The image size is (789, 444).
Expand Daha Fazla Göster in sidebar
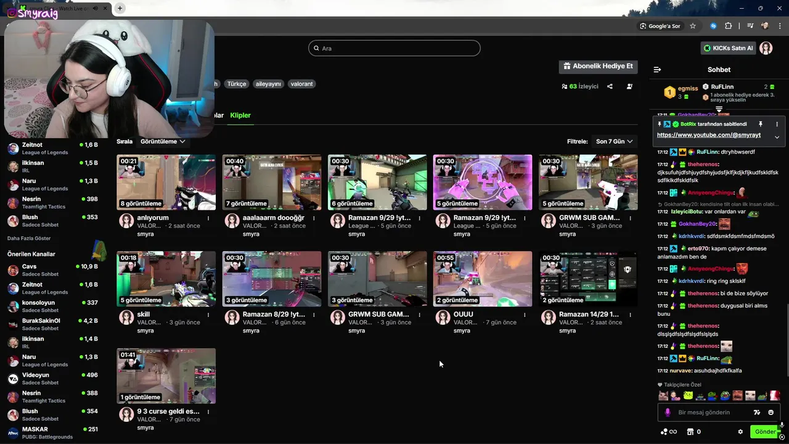point(29,238)
